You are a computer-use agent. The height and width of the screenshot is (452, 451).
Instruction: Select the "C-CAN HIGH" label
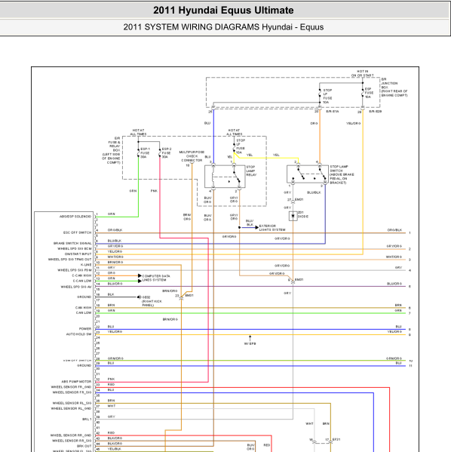(x=81, y=275)
